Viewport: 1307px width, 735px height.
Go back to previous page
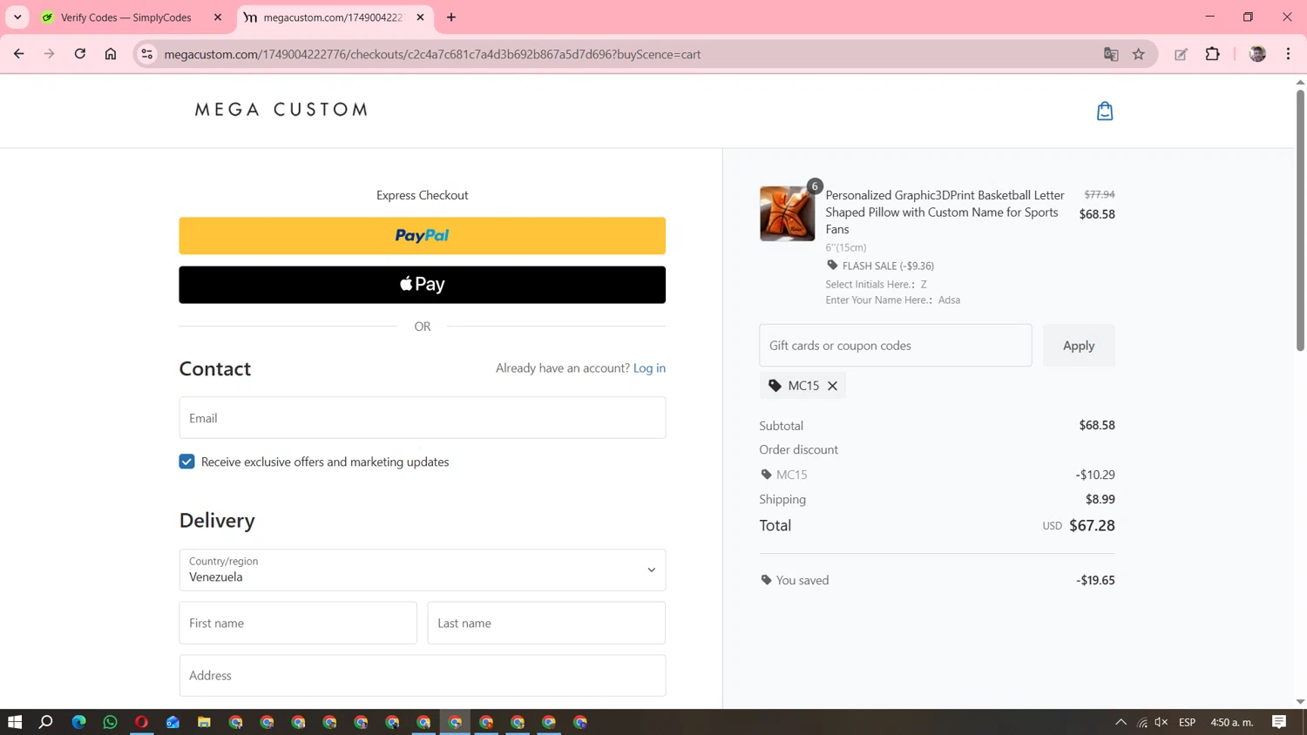point(19,54)
